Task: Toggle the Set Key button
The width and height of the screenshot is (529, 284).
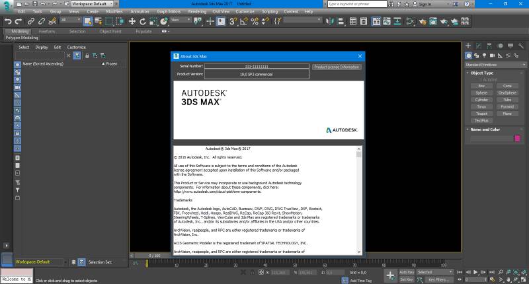Action: click(x=407, y=279)
